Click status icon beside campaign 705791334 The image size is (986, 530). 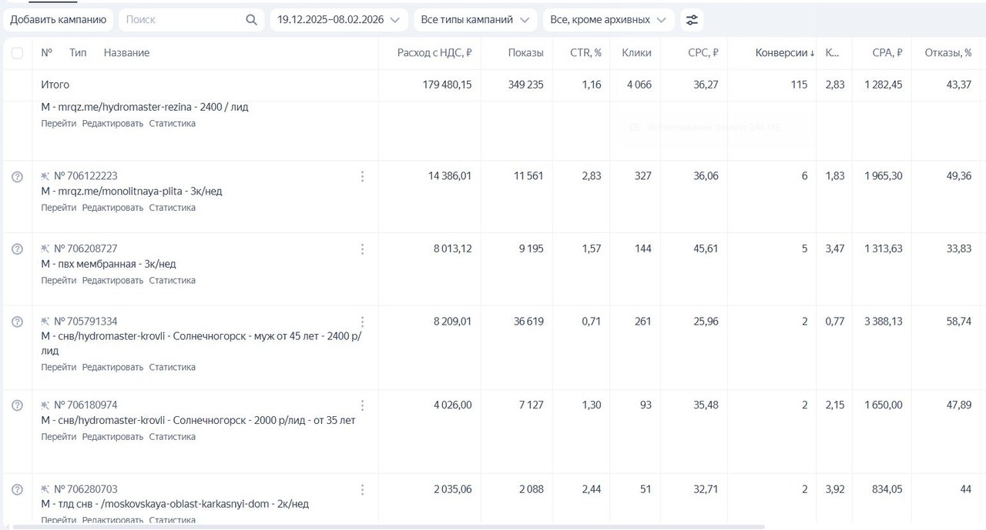tap(17, 322)
